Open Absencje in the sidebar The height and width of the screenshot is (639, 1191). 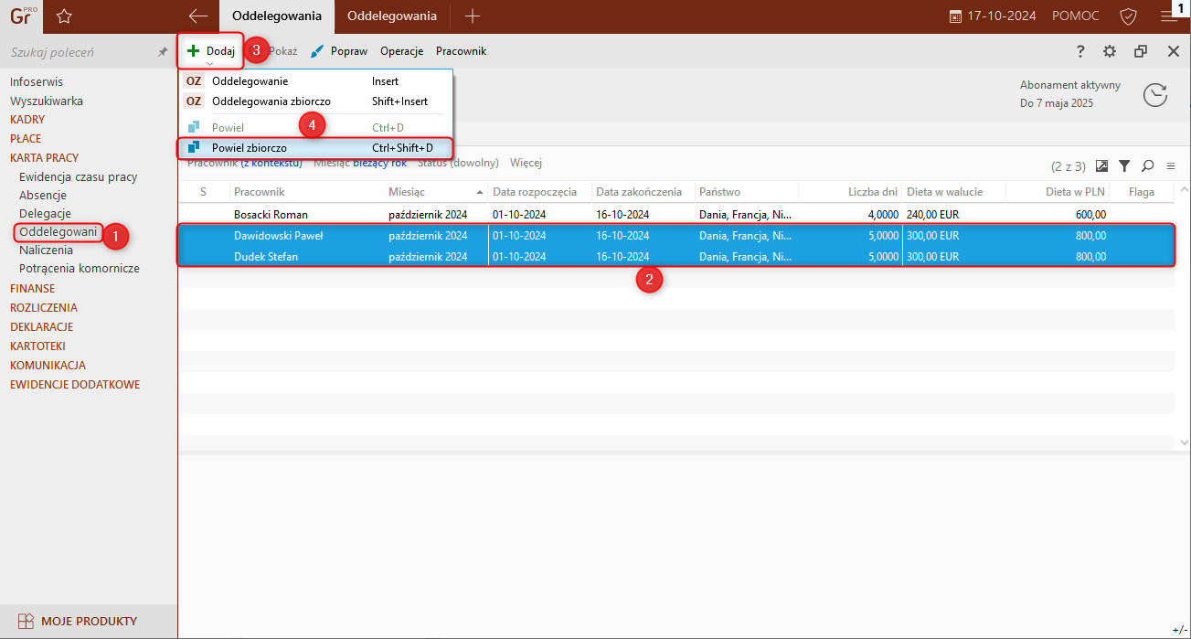click(x=43, y=196)
